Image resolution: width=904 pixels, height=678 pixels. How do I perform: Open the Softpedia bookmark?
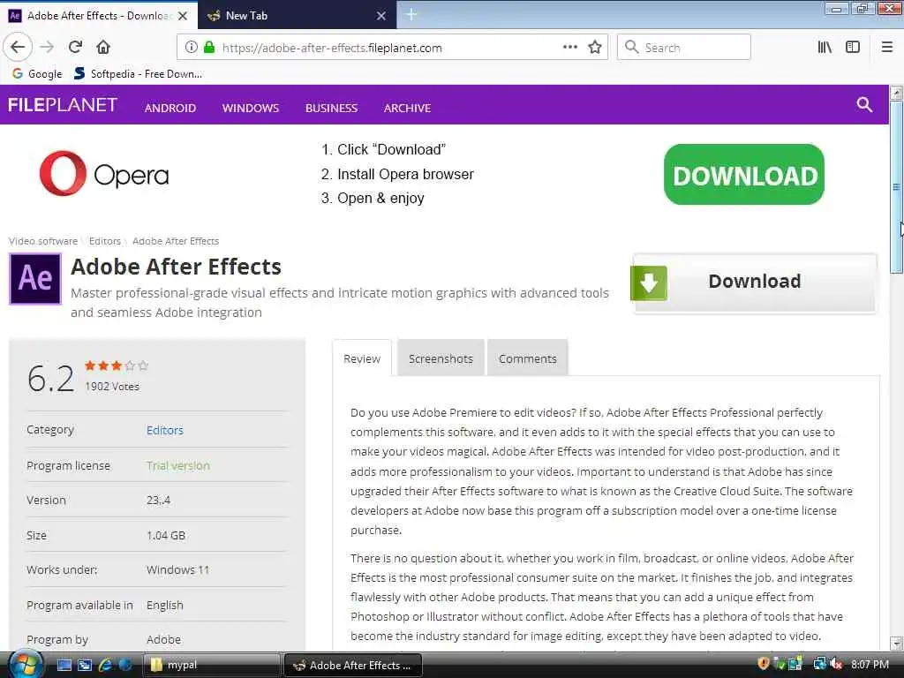point(139,74)
